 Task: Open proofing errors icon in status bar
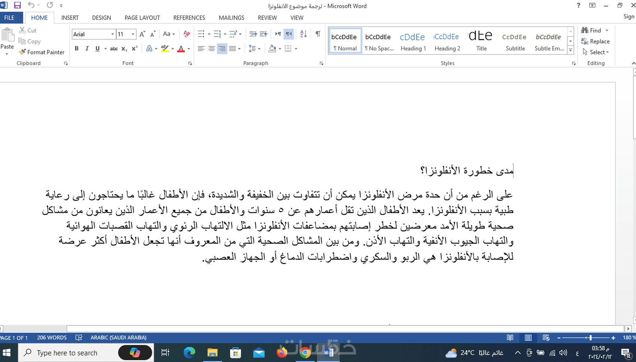(79, 338)
